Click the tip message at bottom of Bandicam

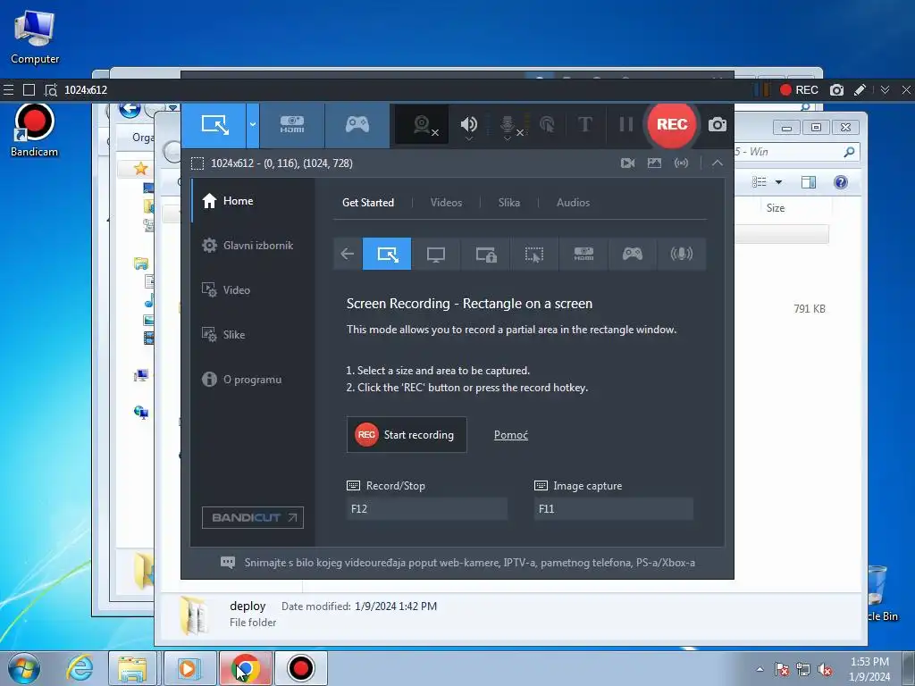pos(470,563)
